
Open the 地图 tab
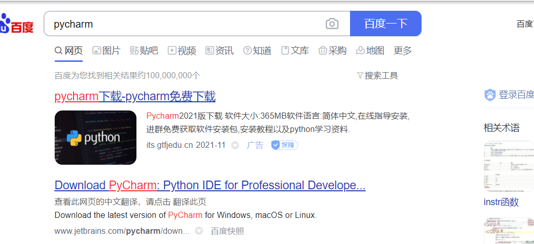tap(370, 51)
